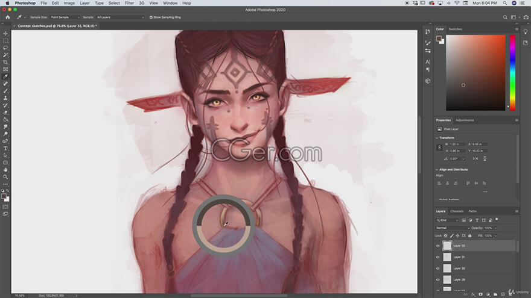Hide Layer 30 visibility eye
Viewport: 531px width, 298px height.
pyautogui.click(x=437, y=269)
